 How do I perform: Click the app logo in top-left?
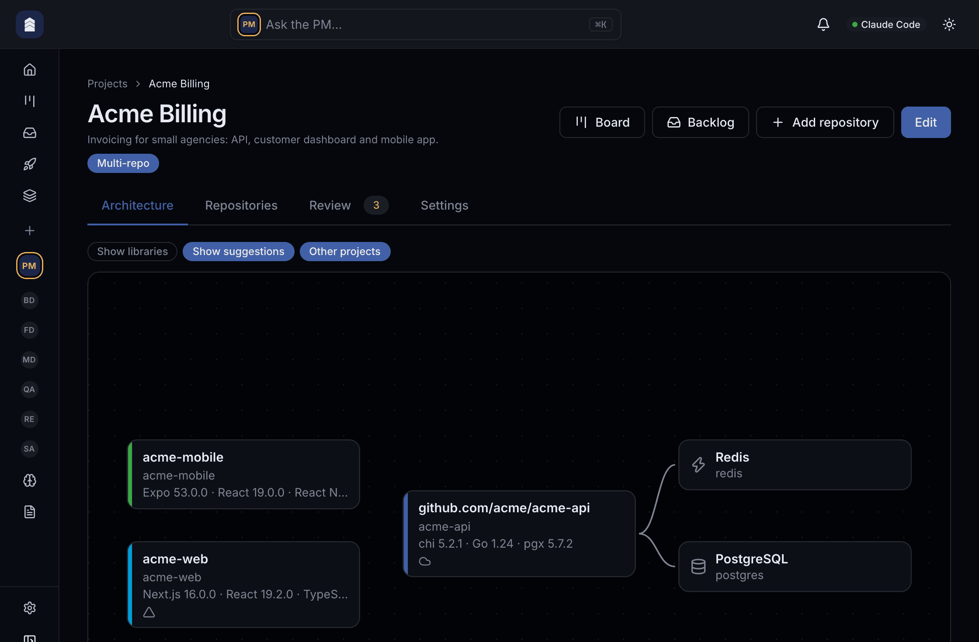point(29,24)
